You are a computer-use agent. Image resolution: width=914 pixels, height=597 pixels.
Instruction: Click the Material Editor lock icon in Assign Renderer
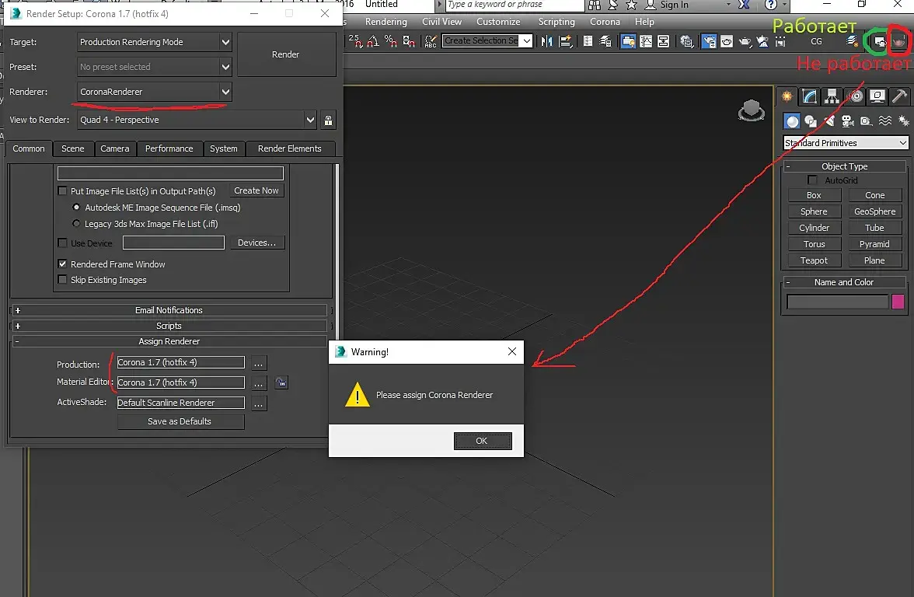click(x=281, y=382)
